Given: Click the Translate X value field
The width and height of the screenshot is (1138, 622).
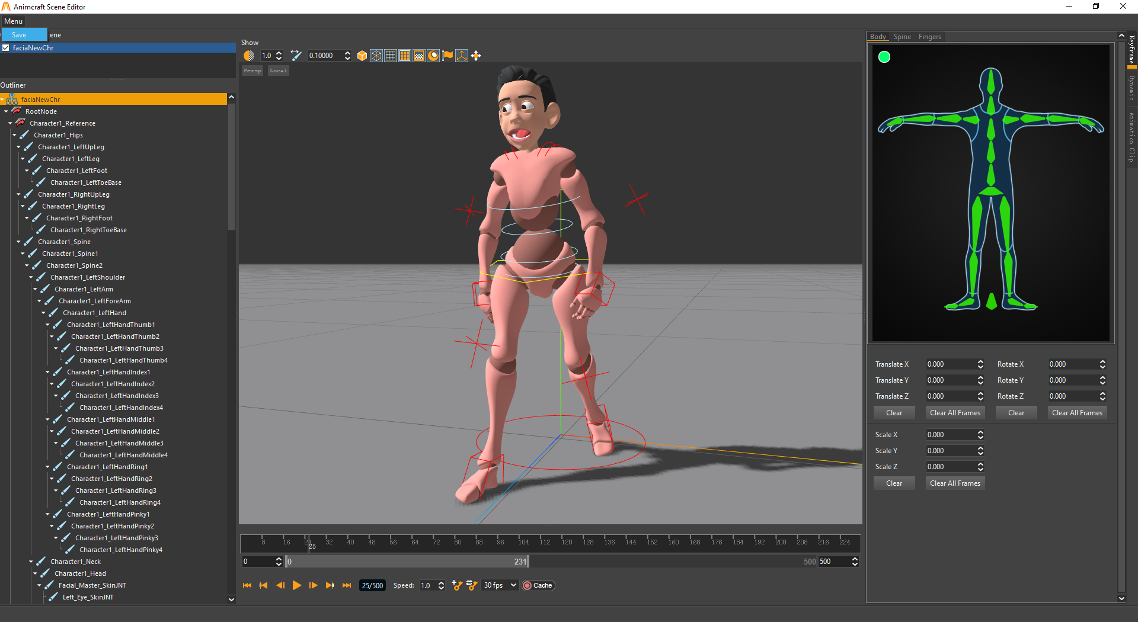Looking at the screenshot, I should pyautogui.click(x=951, y=364).
